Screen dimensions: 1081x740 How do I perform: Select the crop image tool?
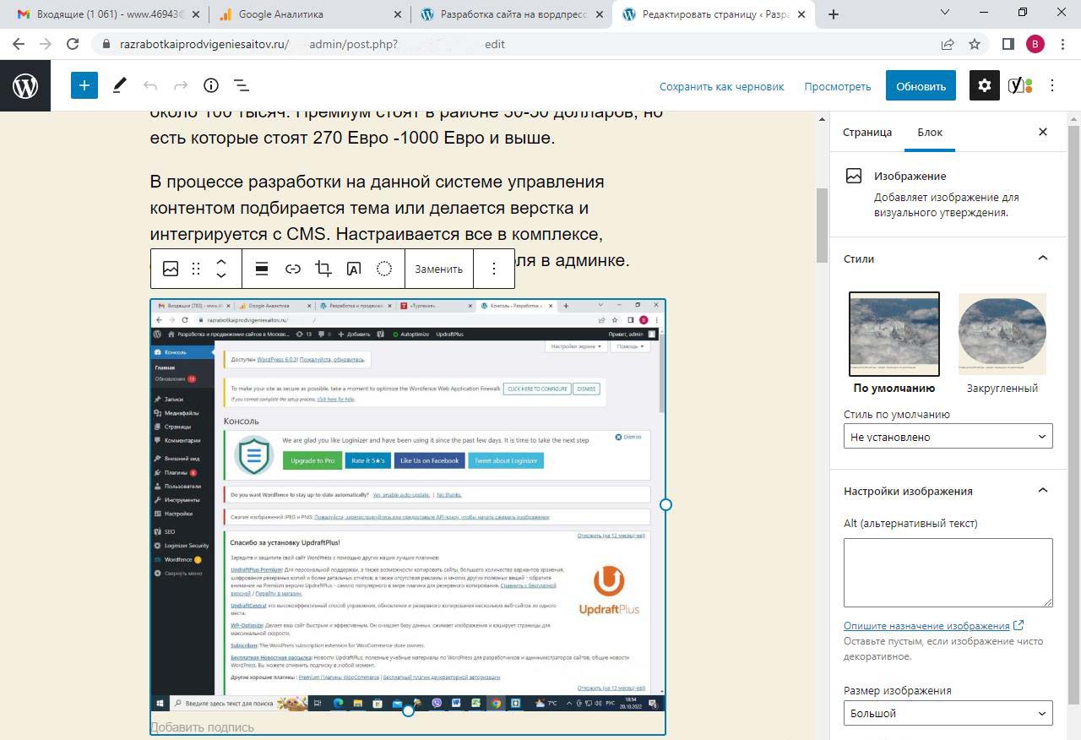pos(323,269)
